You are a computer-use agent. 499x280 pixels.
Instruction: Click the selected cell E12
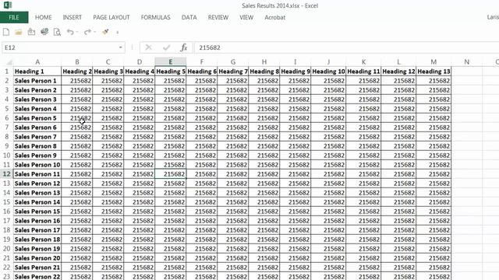171,174
